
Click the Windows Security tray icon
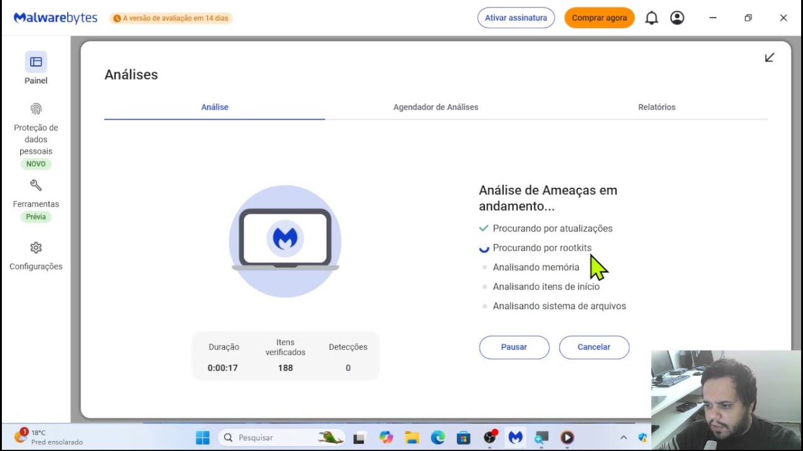[643, 437]
